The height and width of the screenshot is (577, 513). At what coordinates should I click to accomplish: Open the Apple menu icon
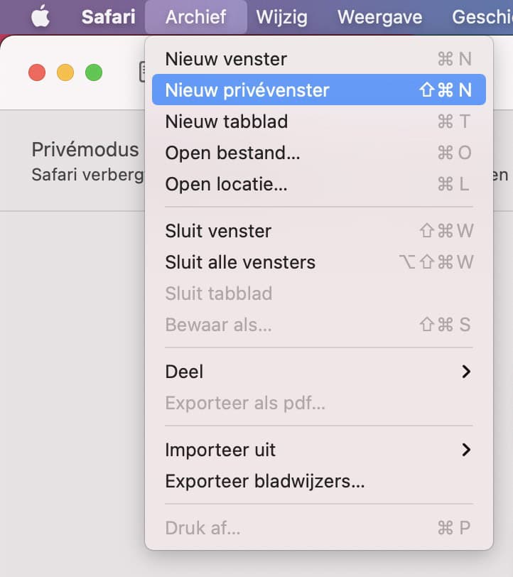pyautogui.click(x=40, y=17)
